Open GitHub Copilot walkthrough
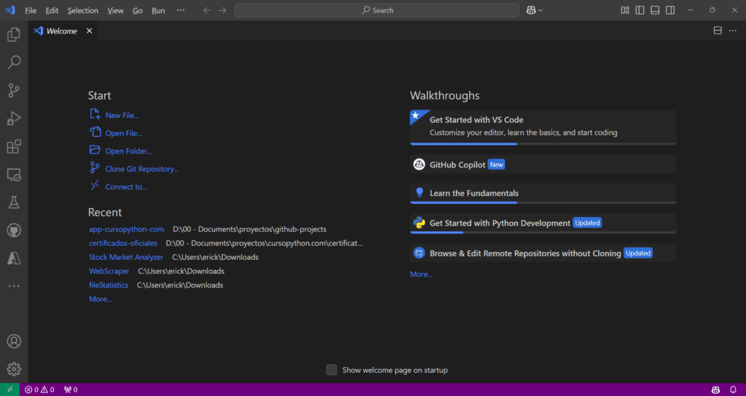Viewport: 746px width, 396px height. (543, 165)
